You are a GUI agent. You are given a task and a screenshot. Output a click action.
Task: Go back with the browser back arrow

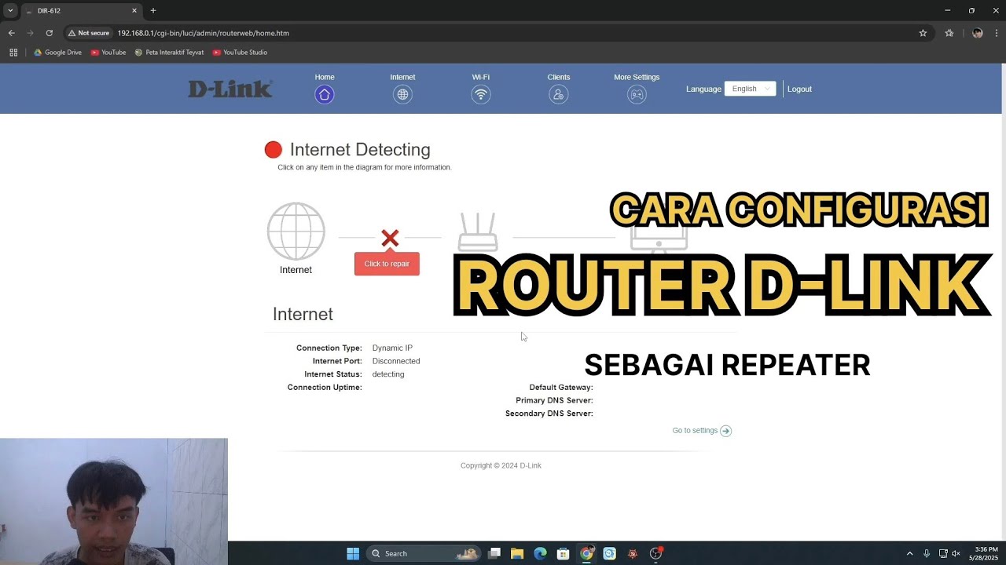click(11, 33)
